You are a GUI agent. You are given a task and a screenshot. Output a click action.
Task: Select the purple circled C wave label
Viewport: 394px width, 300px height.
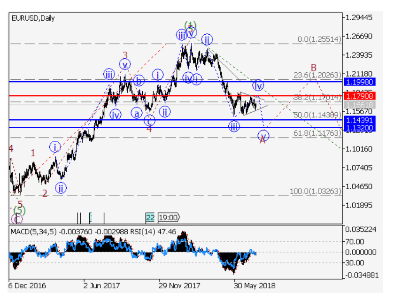click(x=17, y=219)
